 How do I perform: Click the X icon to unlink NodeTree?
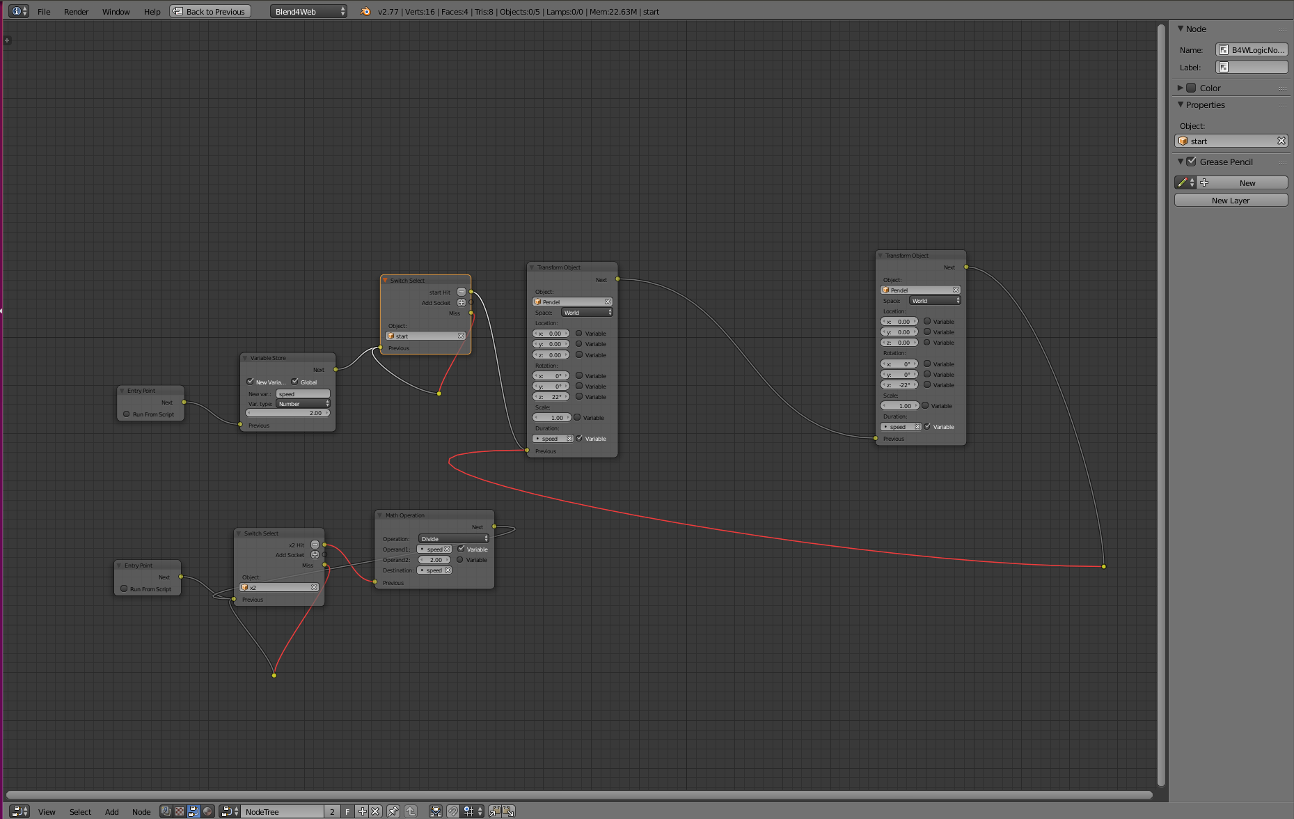tap(375, 811)
